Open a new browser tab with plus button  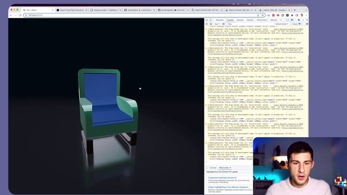point(294,10)
